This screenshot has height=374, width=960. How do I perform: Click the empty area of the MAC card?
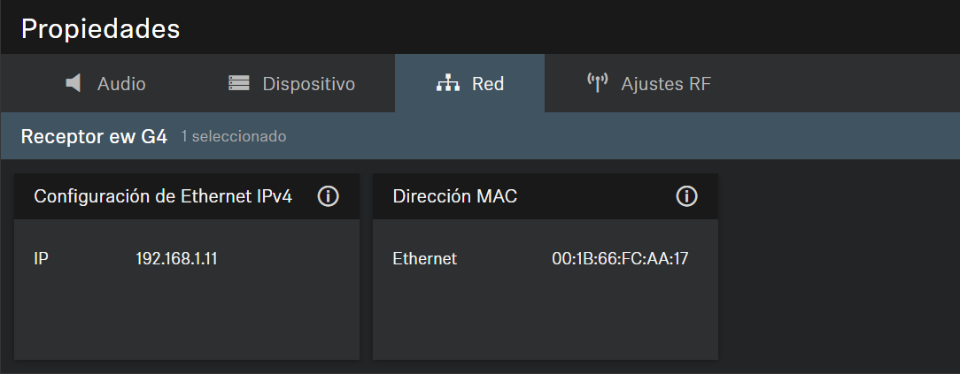(545, 317)
